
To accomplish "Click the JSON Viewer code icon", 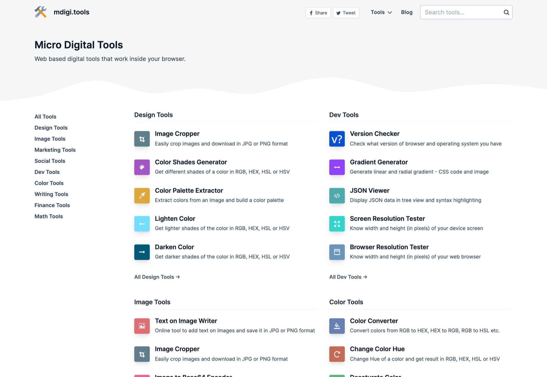I will click(337, 196).
